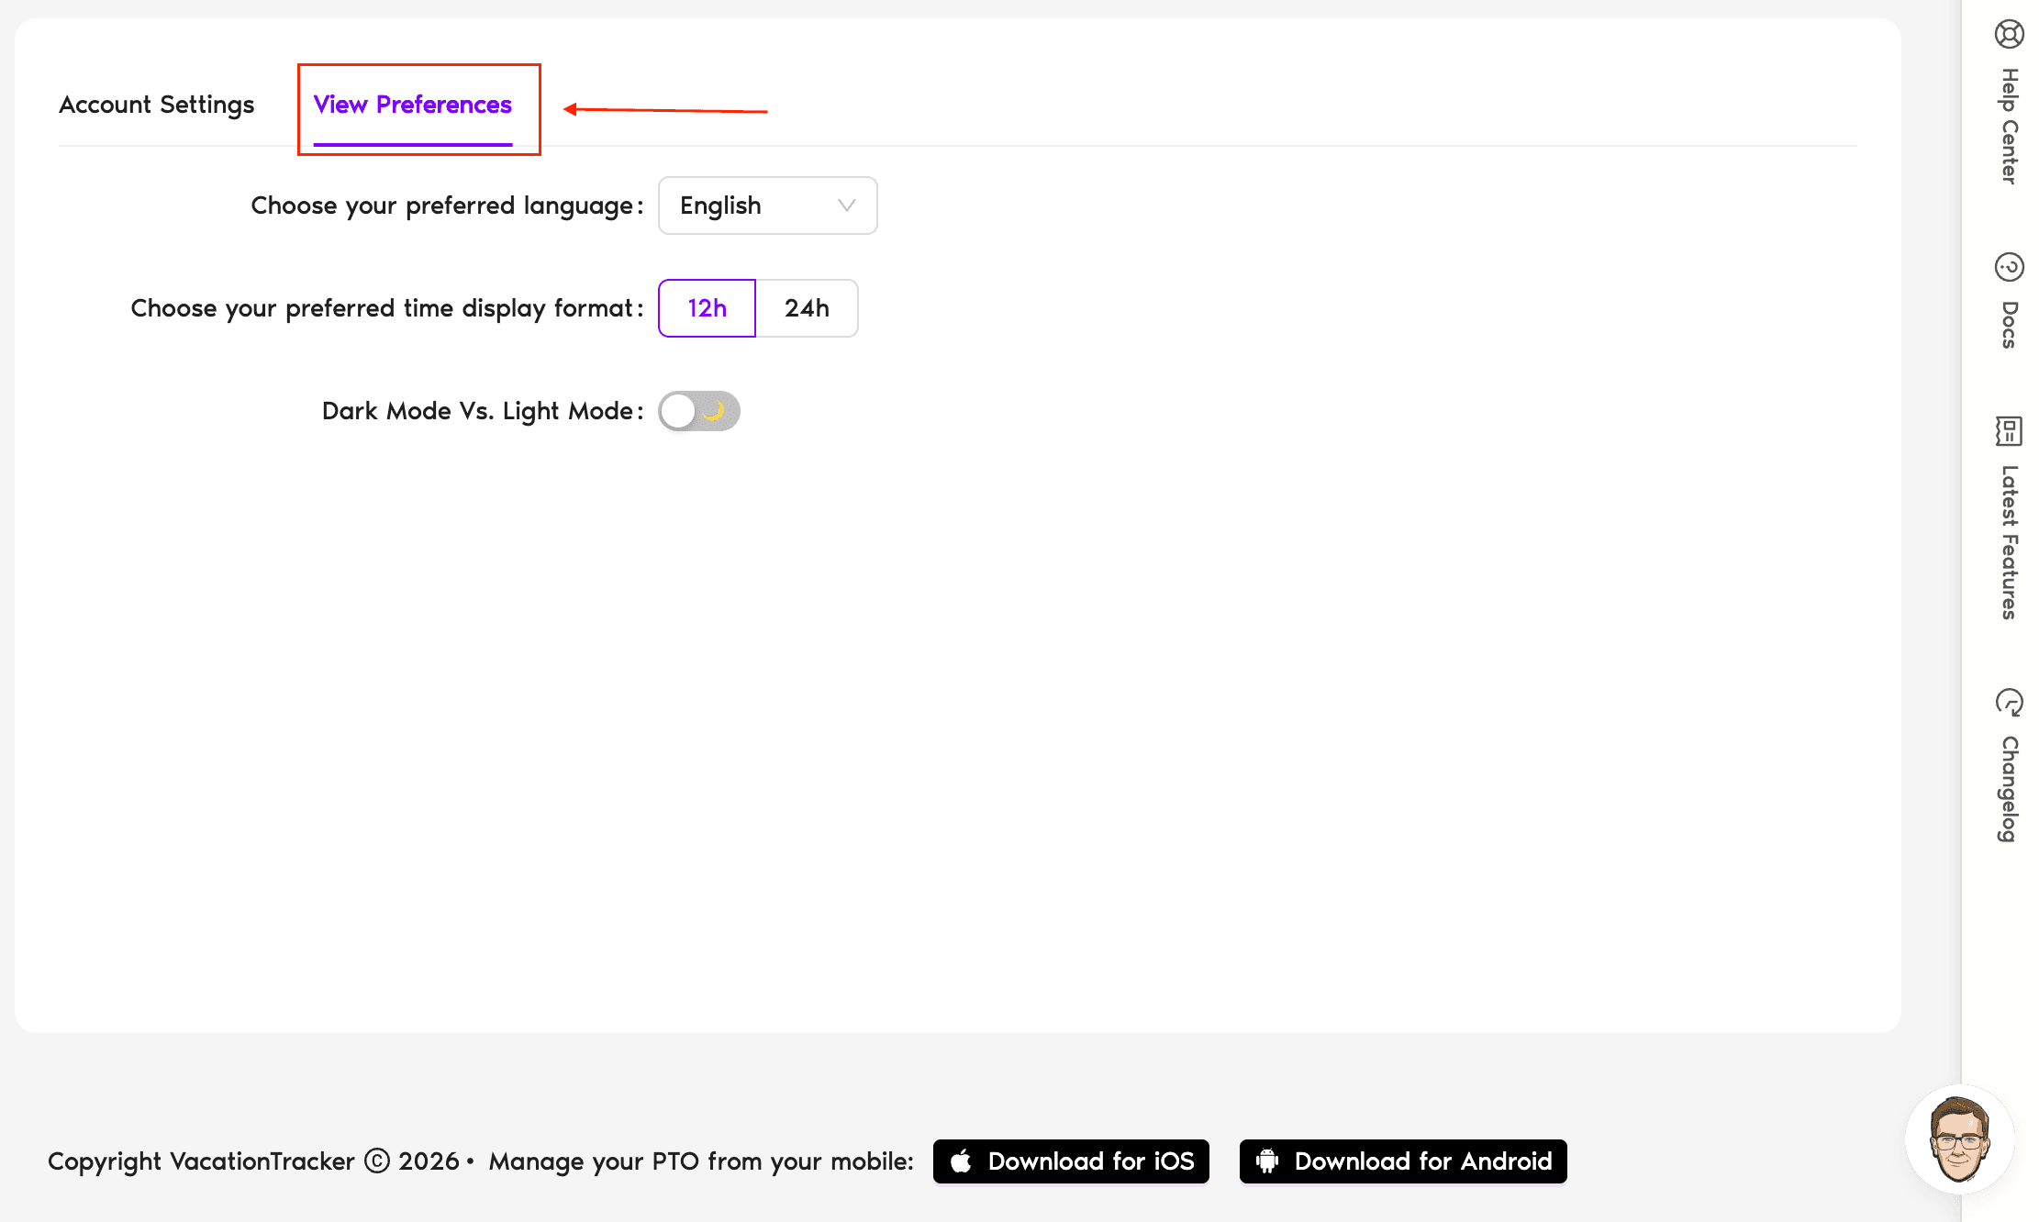The image size is (2039, 1222).
Task: Select the Latest Features ticket icon
Action: click(x=2009, y=431)
